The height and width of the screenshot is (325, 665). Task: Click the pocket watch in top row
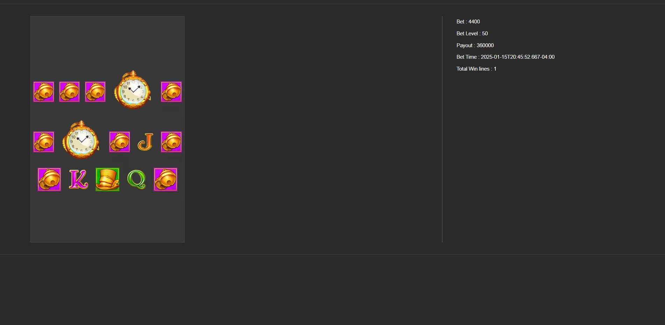tap(133, 90)
